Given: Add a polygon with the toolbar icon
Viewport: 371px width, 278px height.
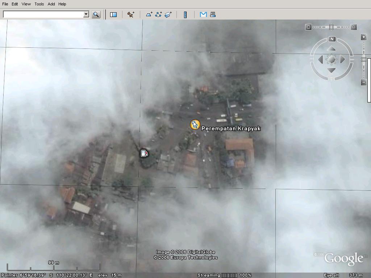Looking at the screenshot, I should coord(149,14).
